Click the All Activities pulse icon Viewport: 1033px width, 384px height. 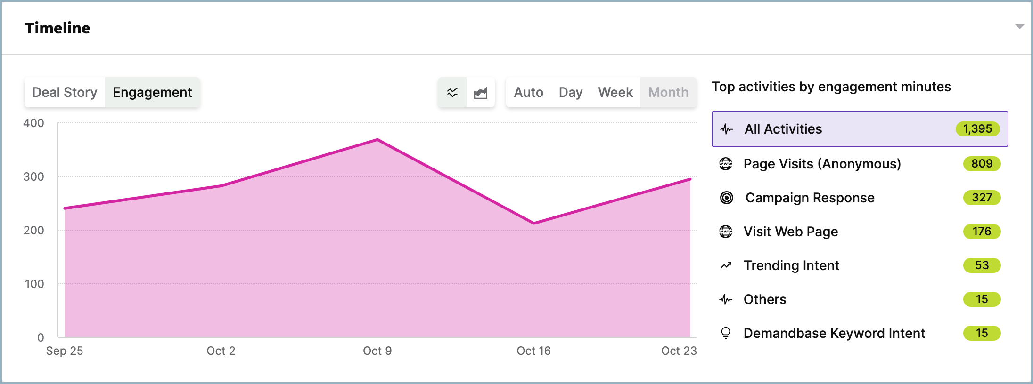(x=727, y=129)
